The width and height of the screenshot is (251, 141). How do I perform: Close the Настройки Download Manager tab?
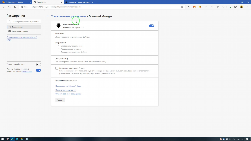[93, 2]
